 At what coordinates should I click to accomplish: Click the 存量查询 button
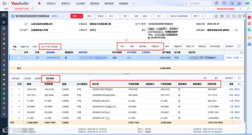pos(155,46)
